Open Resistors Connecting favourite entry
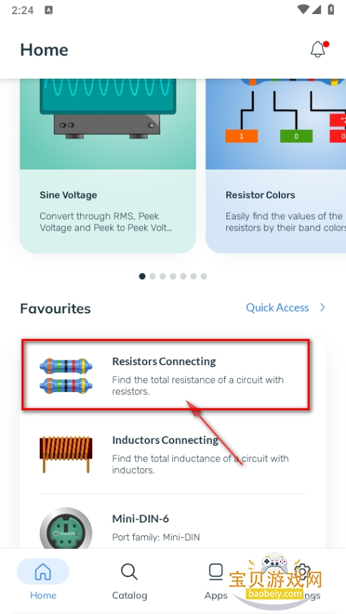The width and height of the screenshot is (346, 614). (173, 375)
